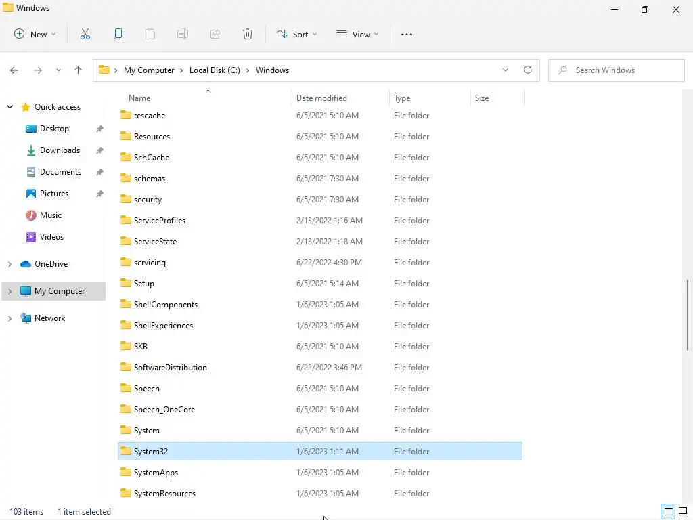Go back with the left arrow
Screen dimensions: 693x520
[x=14, y=70]
